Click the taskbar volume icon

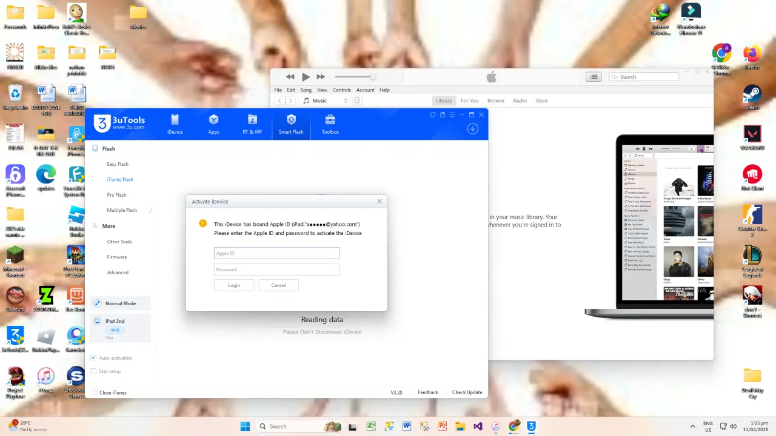point(734,426)
